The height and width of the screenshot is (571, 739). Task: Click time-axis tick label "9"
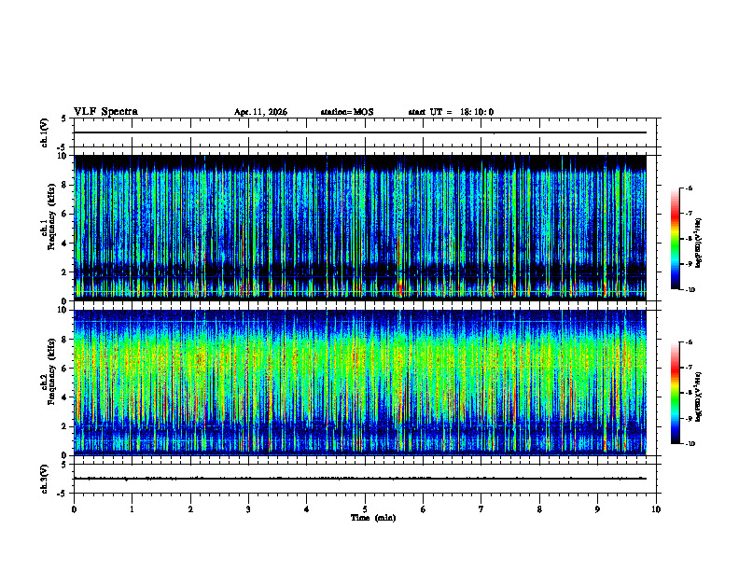597,509
